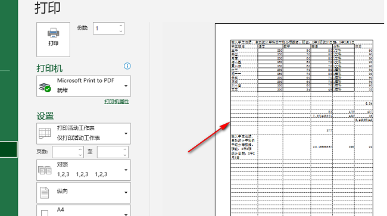Expand the 打印活动工作表 print range dropdown

tap(126, 134)
